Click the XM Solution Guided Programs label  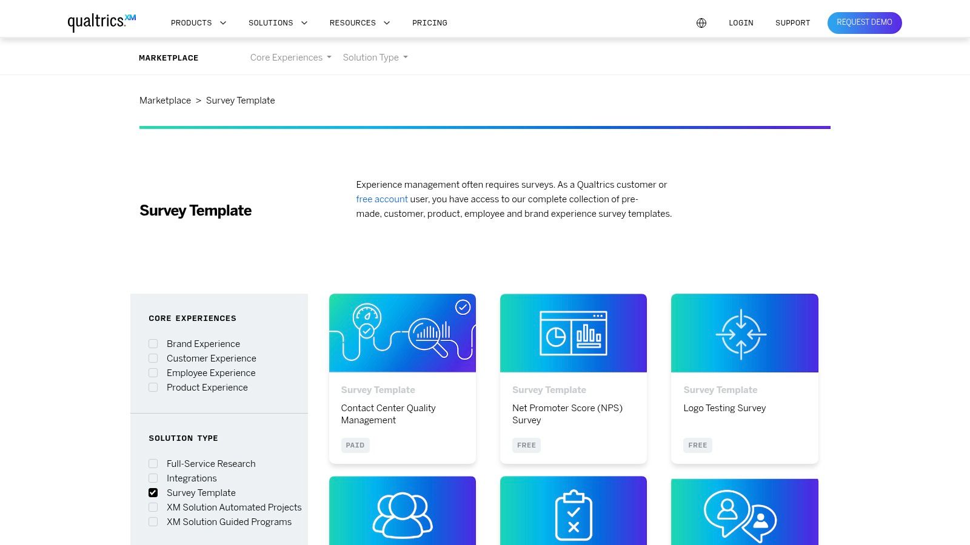pos(229,522)
